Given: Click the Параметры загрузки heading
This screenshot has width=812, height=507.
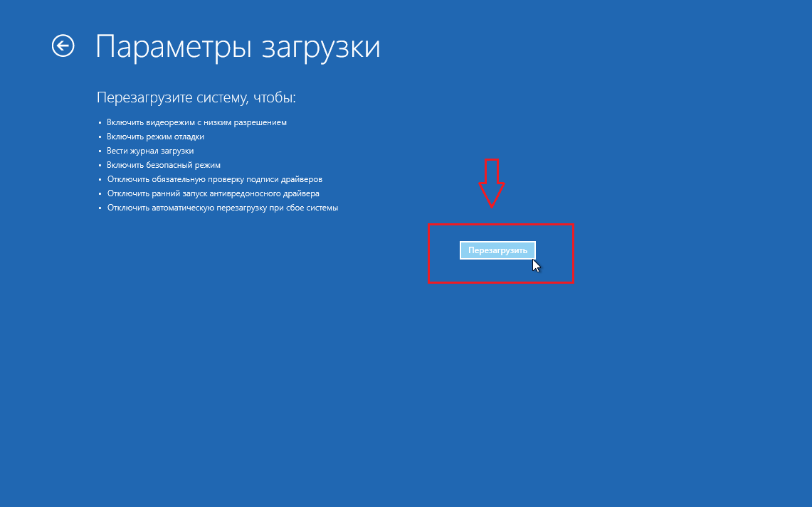Looking at the screenshot, I should click(238, 47).
